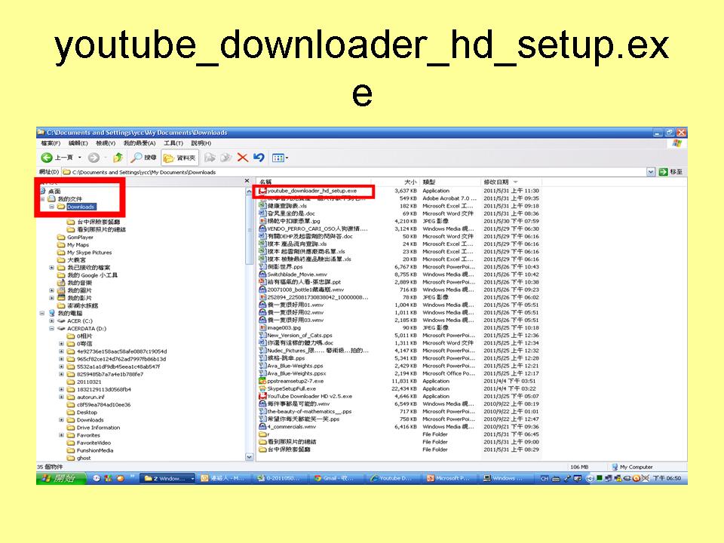
Task: Click the Move To folder toolbar icon
Action: tap(210, 158)
